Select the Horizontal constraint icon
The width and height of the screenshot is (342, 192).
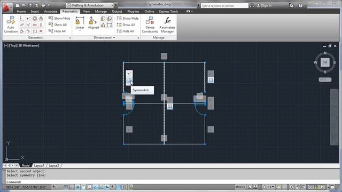34,25
